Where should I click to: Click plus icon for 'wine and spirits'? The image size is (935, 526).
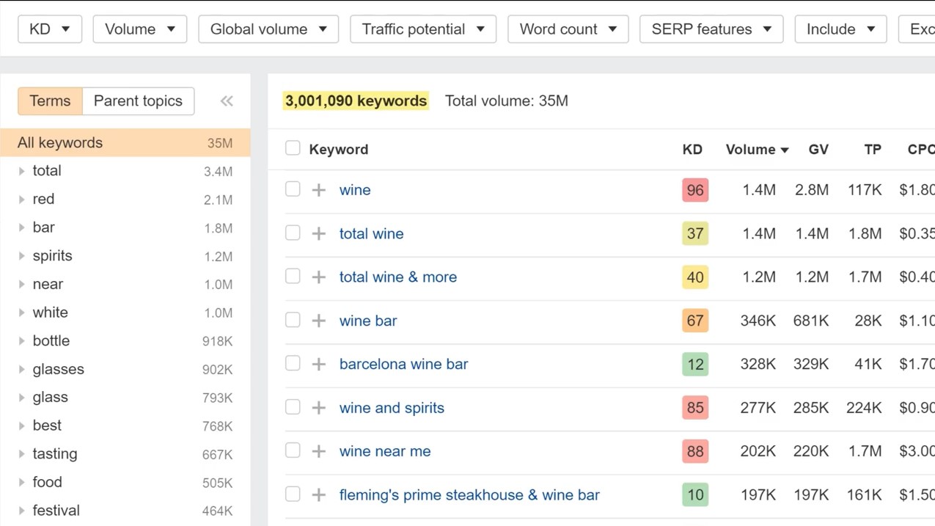[x=318, y=408]
